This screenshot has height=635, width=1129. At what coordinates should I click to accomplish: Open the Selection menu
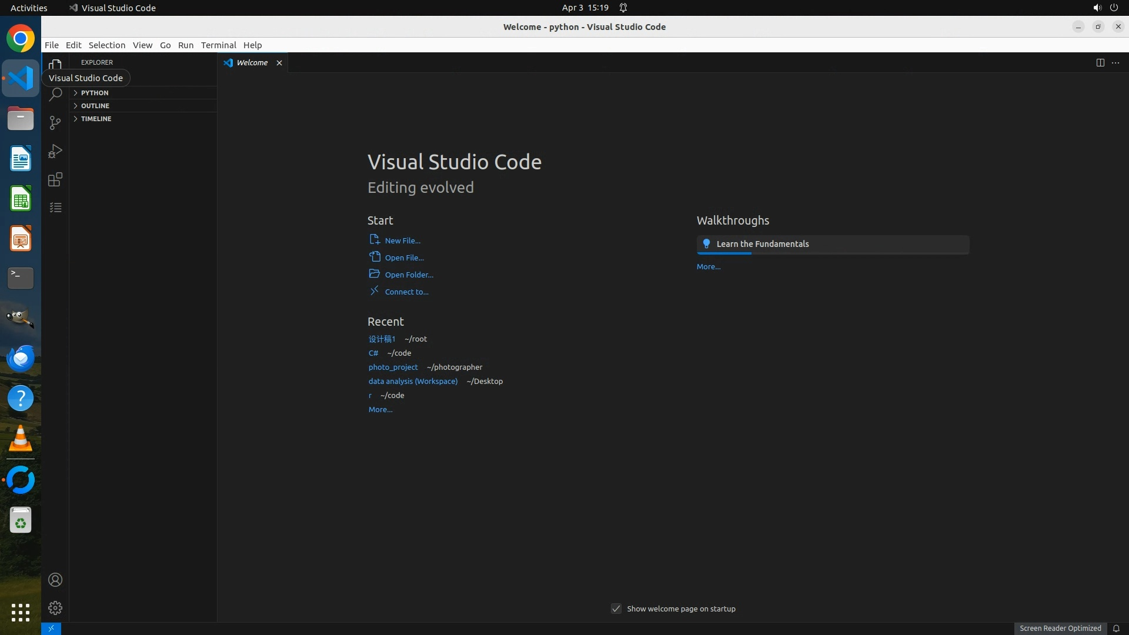tap(106, 45)
